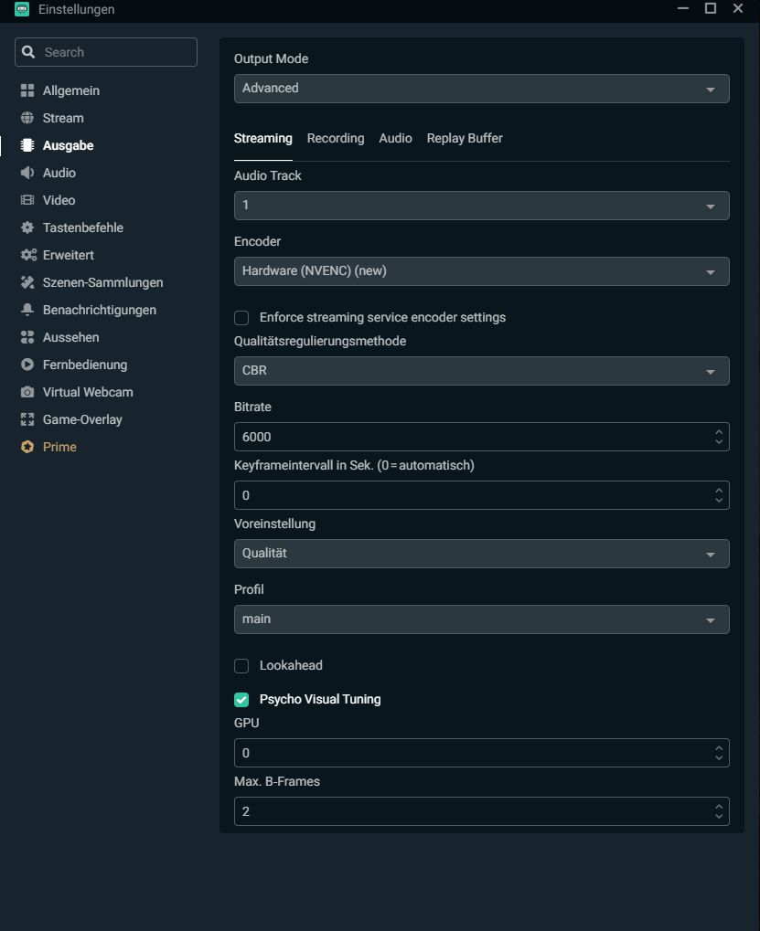Click the Benachrichtigungen bell icon
Image resolution: width=760 pixels, height=931 pixels.
(x=27, y=310)
